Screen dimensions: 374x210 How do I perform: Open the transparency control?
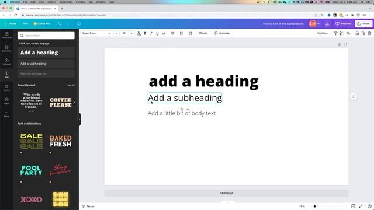[x=341, y=33]
